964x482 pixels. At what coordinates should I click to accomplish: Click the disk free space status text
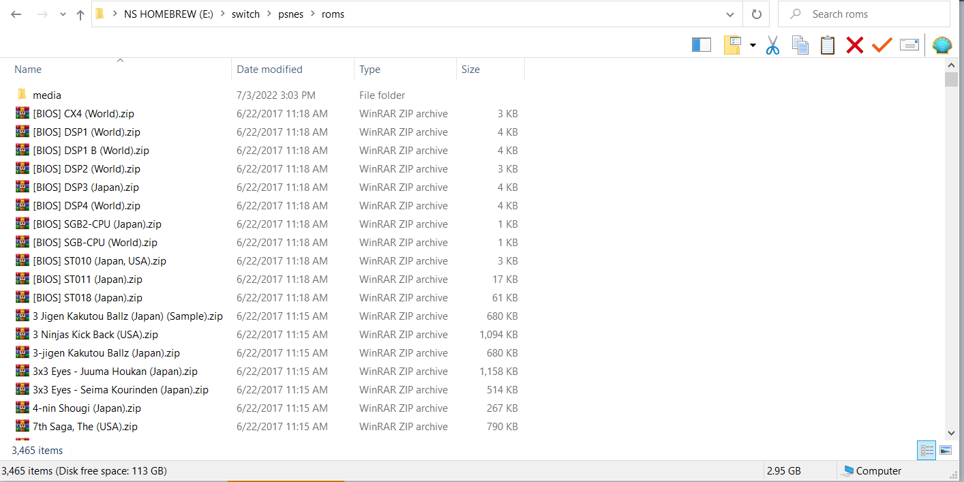pyautogui.click(x=84, y=470)
